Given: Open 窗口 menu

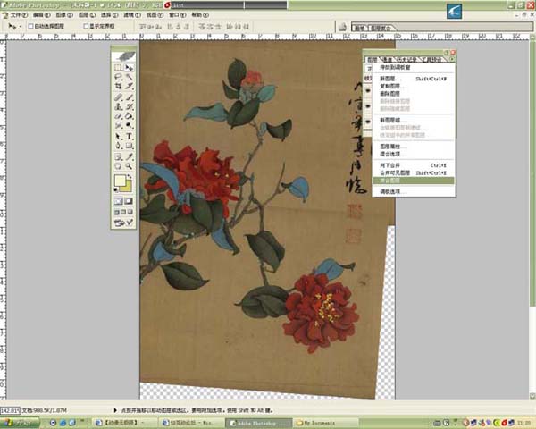Looking at the screenshot, I should 178,15.
